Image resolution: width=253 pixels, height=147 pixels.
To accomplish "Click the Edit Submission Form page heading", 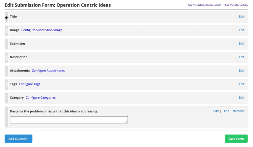I will tap(58, 5).
